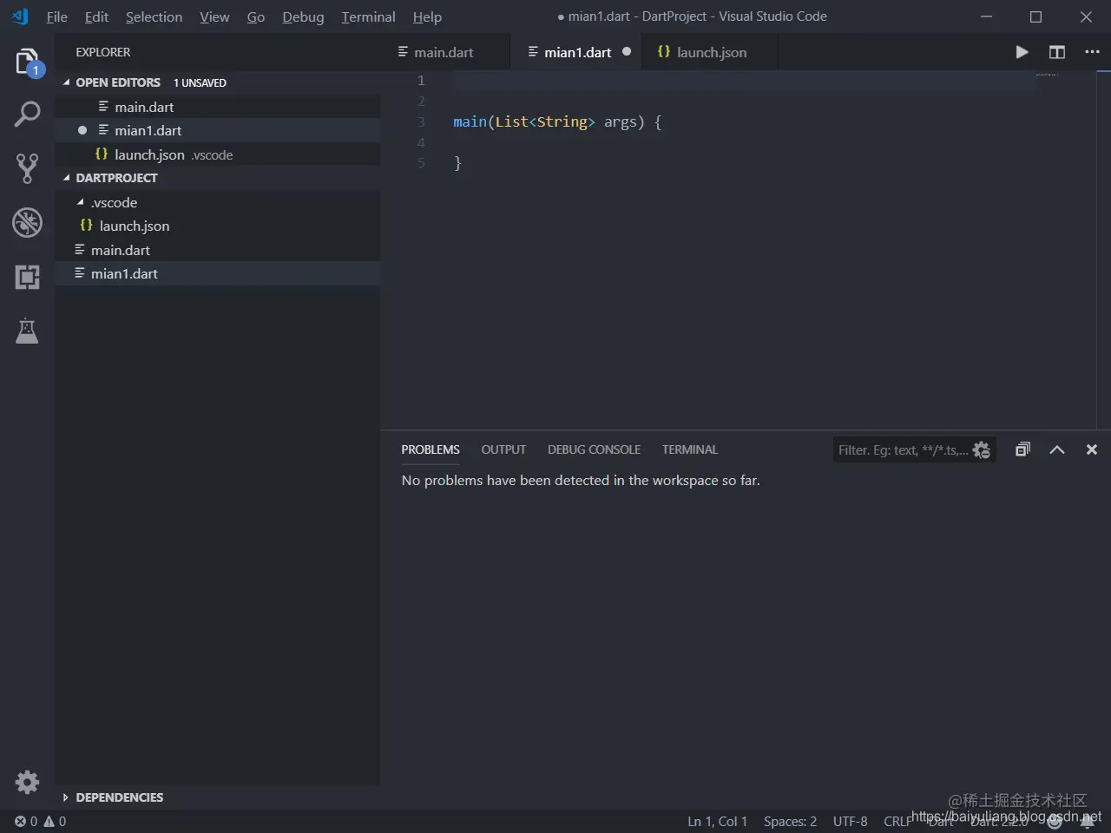Click CRLF line ending status
This screenshot has width=1111, height=833.
point(897,821)
